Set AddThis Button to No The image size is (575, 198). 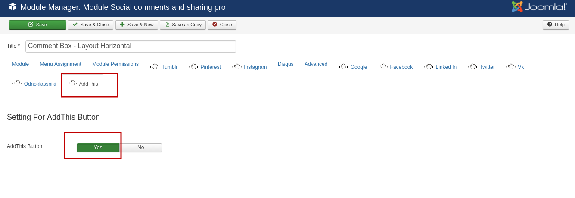(141, 148)
